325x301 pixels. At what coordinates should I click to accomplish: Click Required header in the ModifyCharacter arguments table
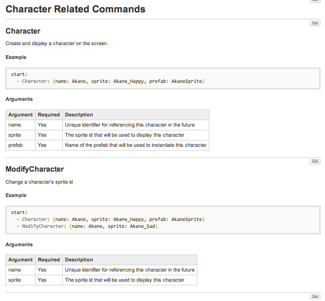pyautogui.click(x=49, y=260)
